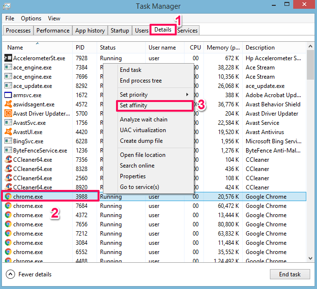Click the Chrome icon for PID 7212

coord(8,233)
